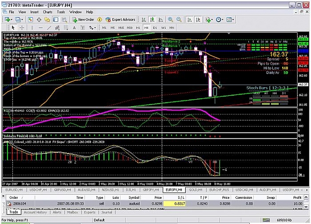Open the Data Window crosshair-circle icon
Screen dimensions: 311x224
click(39, 19)
